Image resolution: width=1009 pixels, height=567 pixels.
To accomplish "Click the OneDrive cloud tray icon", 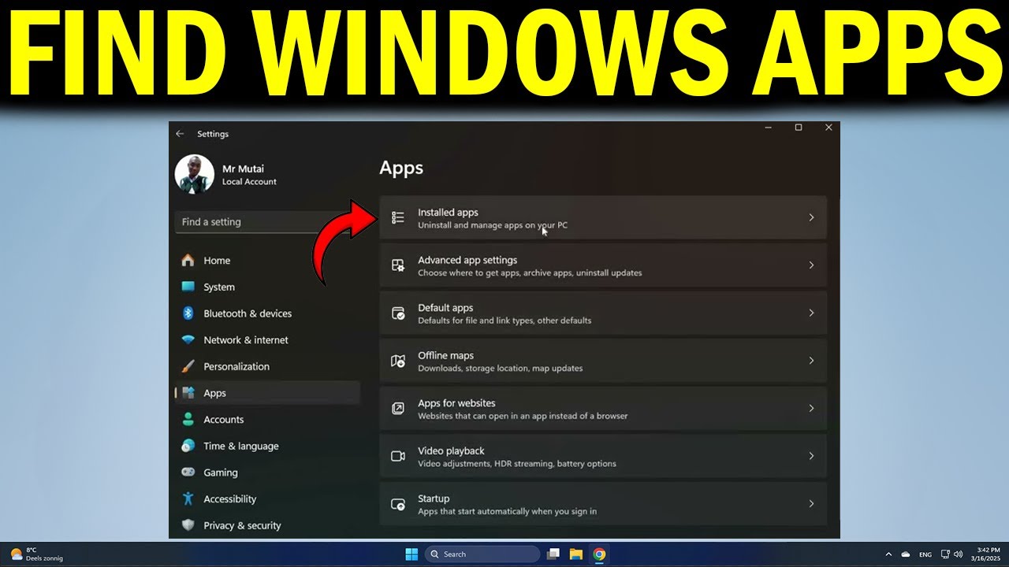I will pos(907,554).
